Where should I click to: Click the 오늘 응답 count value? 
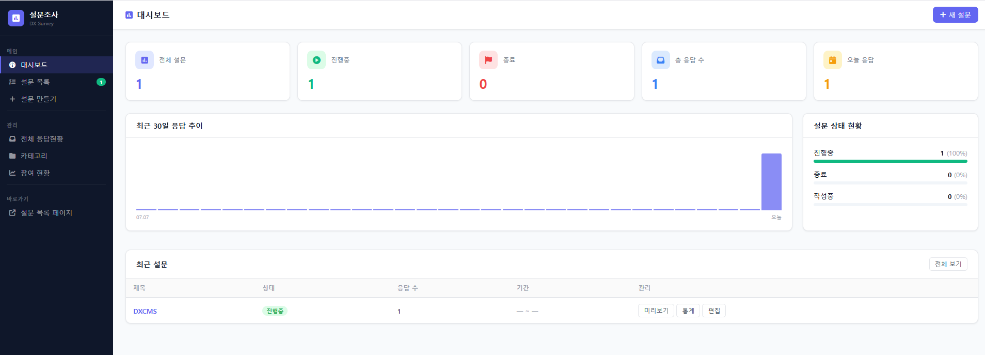tap(827, 84)
